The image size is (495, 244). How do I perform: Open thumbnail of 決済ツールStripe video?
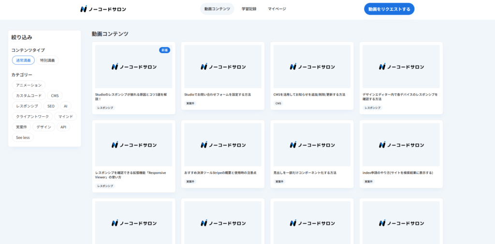[223, 145]
